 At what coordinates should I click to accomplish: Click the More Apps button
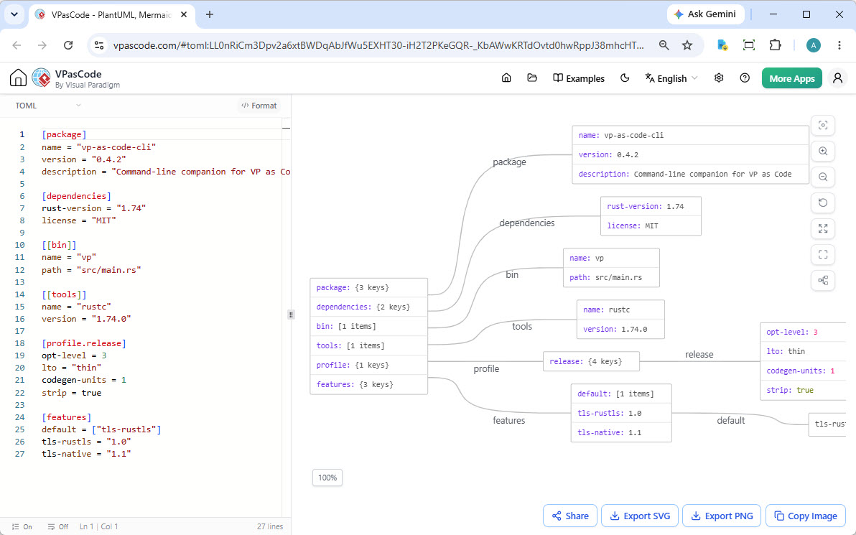(791, 78)
